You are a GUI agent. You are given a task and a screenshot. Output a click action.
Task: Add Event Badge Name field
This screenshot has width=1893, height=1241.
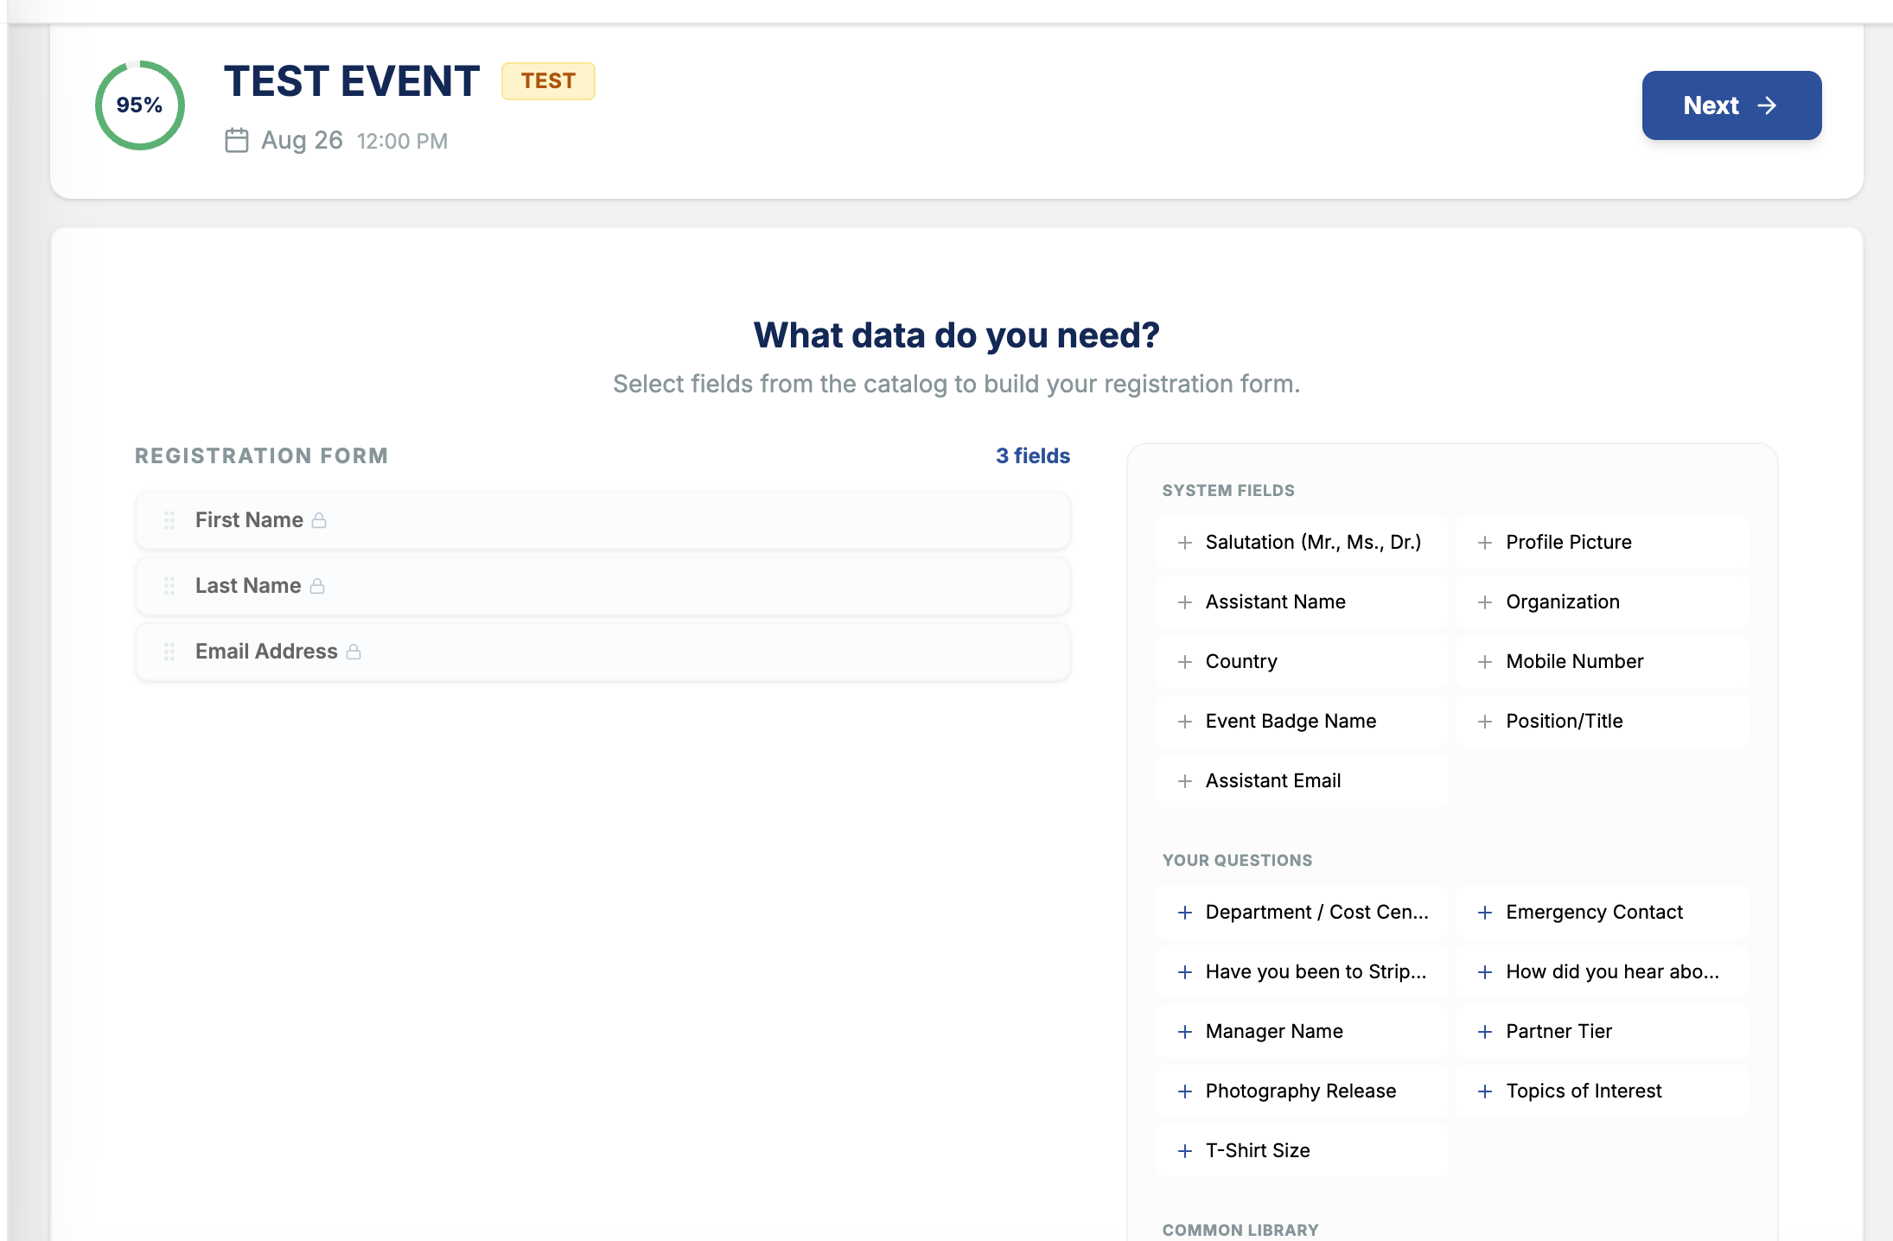pos(1302,722)
